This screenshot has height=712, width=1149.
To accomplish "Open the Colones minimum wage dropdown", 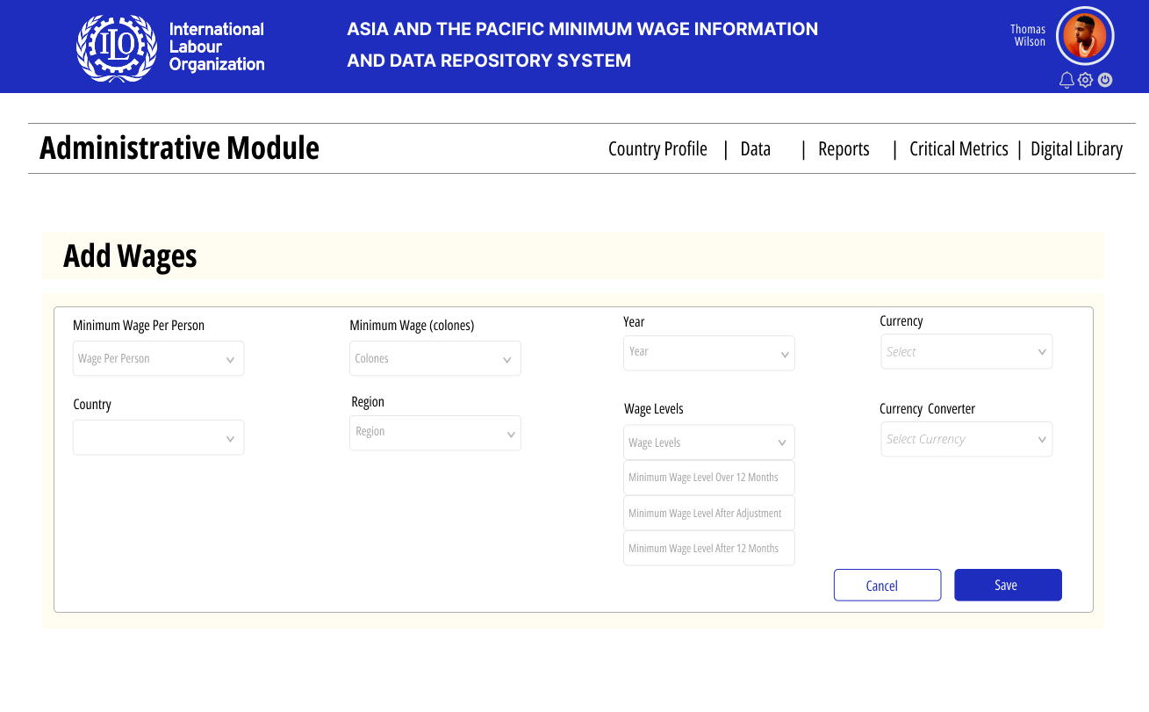I will point(434,359).
